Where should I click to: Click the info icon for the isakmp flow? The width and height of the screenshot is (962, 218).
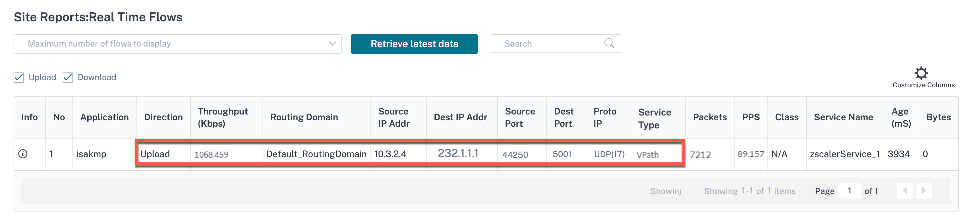(23, 154)
